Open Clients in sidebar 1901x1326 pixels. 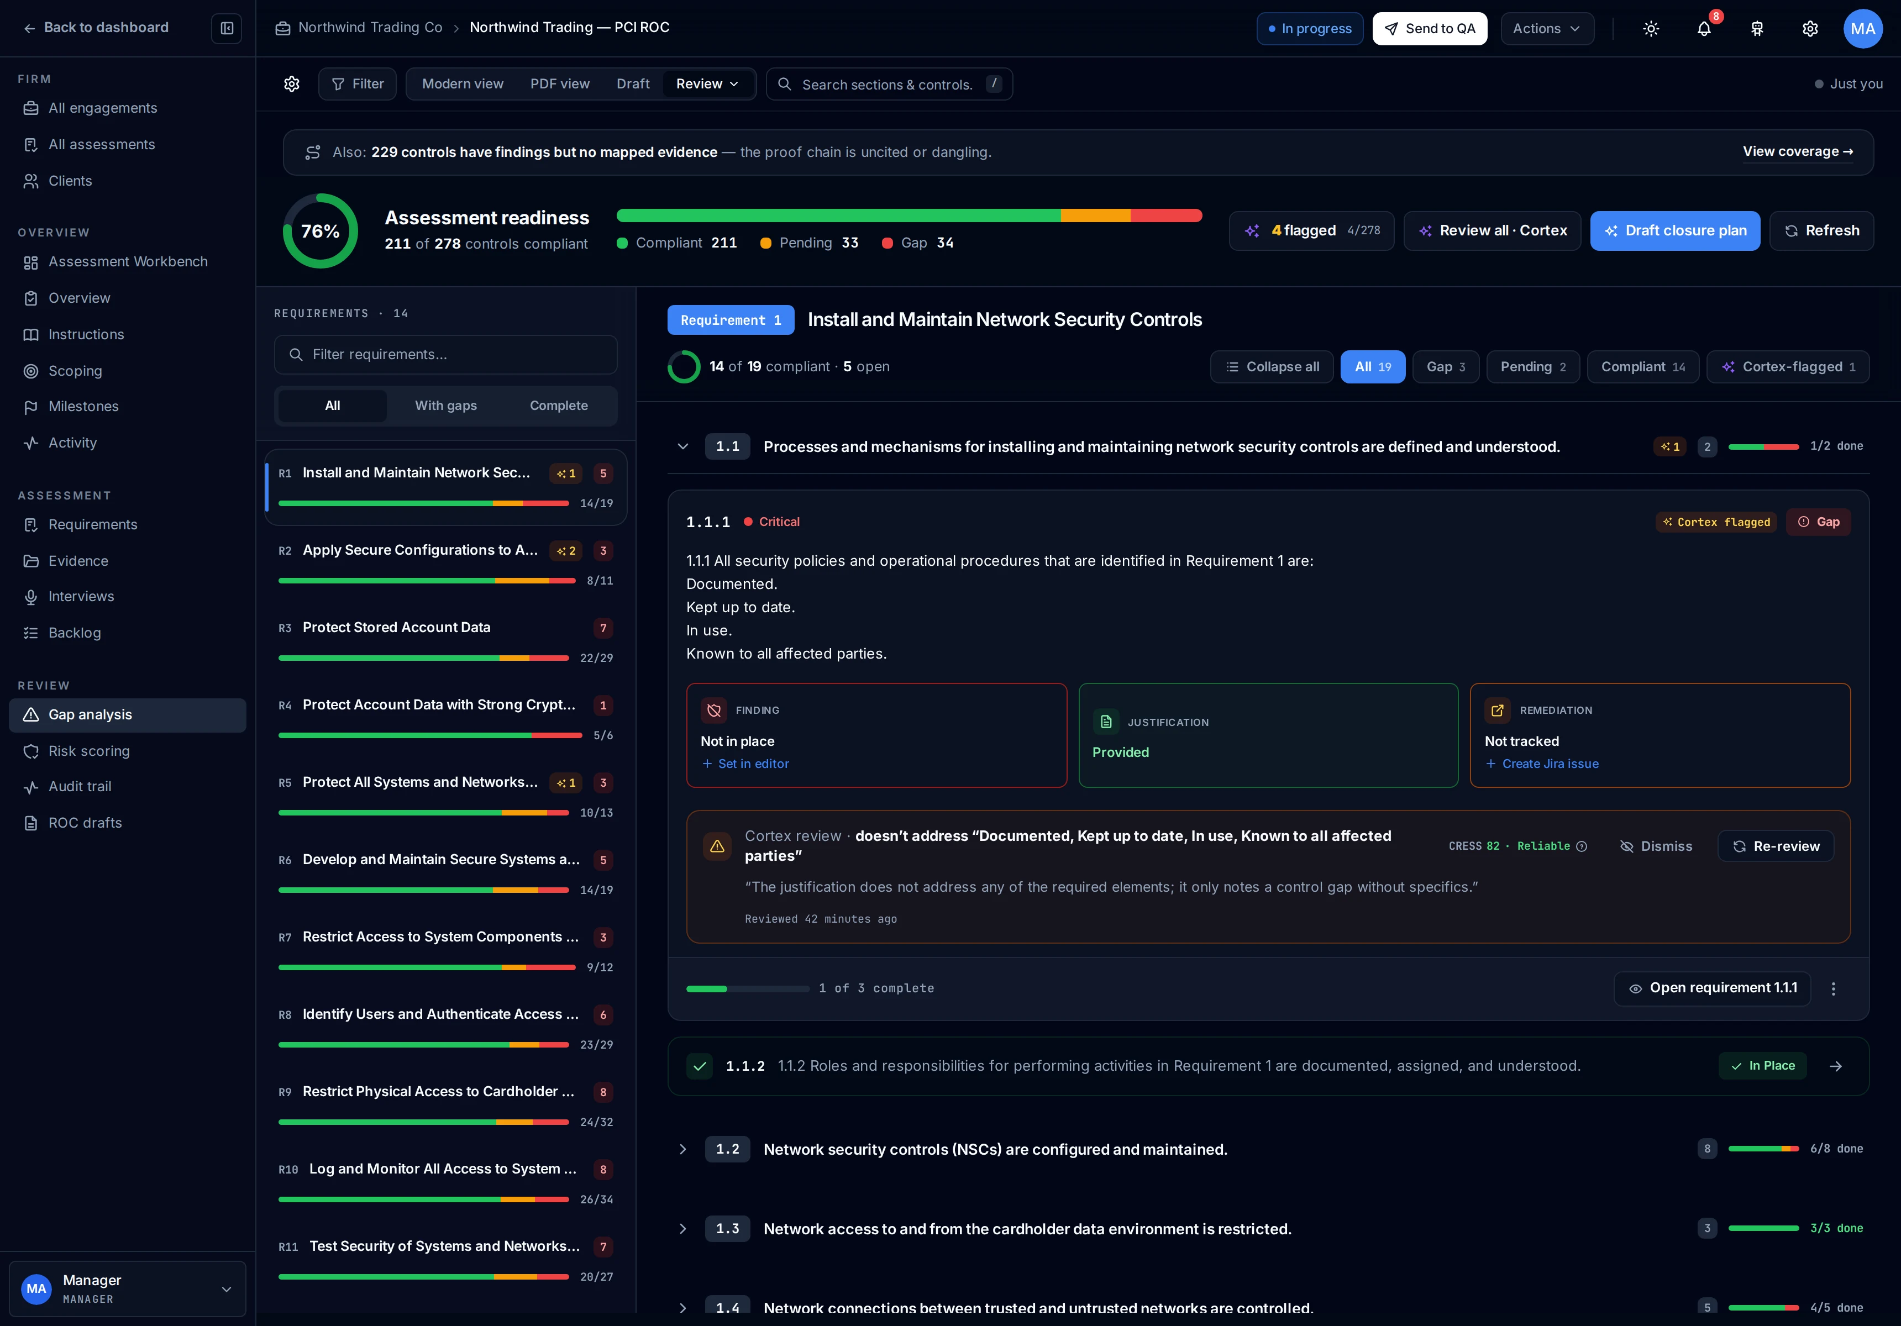click(128, 181)
